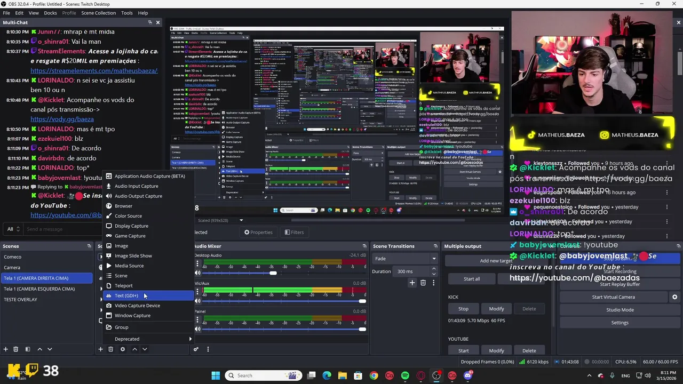Open Spotify from the taskbar
Image resolution: width=683 pixels, height=384 pixels.
tap(405, 375)
